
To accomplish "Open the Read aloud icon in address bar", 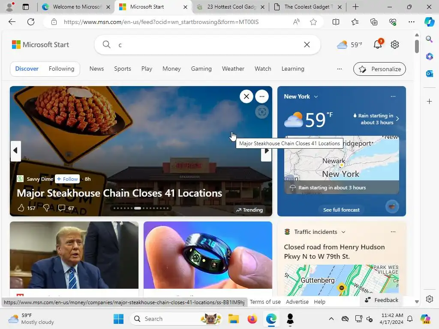I will (x=296, y=22).
